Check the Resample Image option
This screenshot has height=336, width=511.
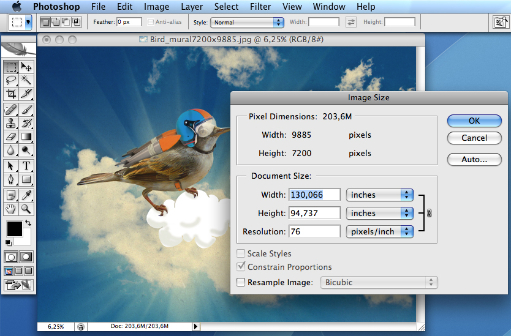[x=241, y=282]
